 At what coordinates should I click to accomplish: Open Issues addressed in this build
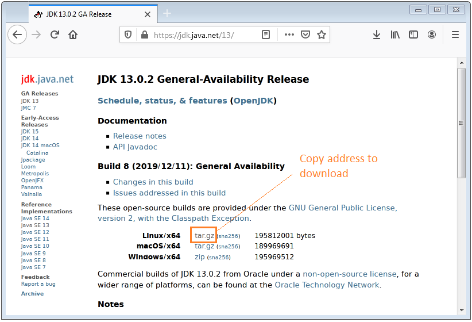click(x=169, y=193)
